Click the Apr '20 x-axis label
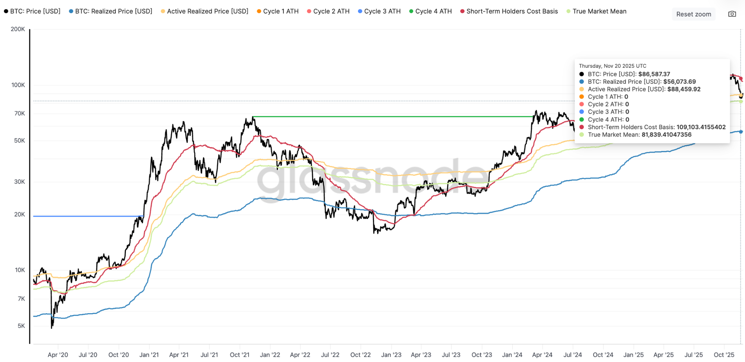This screenshot has height=362, width=745. [x=58, y=355]
